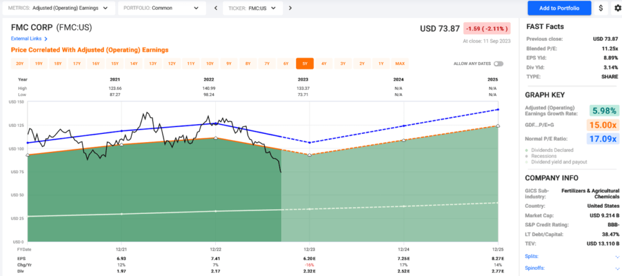Expand the Spinoffs chevron icon

pos(616,269)
